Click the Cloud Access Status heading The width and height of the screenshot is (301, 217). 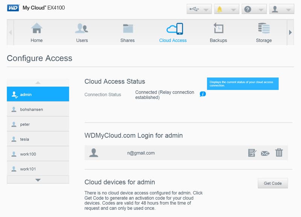point(115,81)
